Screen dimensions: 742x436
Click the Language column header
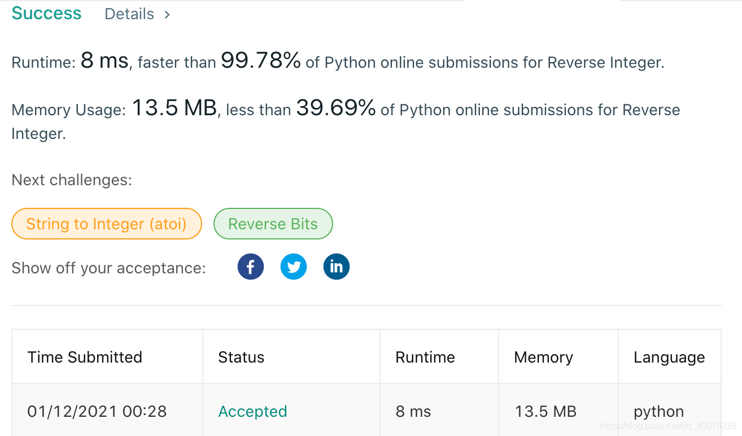click(669, 357)
